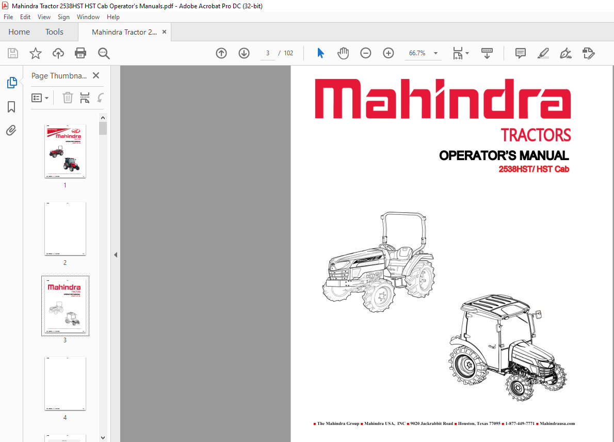Open the Bookmarks sidebar icon
Viewport: 614px width, 442px height.
[11, 106]
